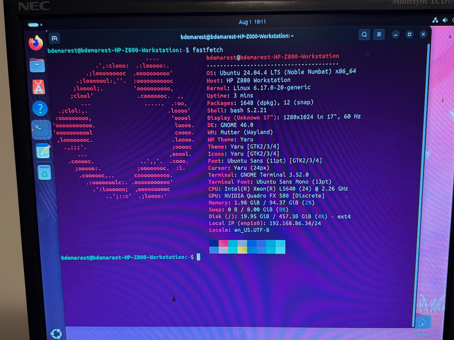Open the Help icon in the dock
The width and height of the screenshot is (454, 340).
40,109
